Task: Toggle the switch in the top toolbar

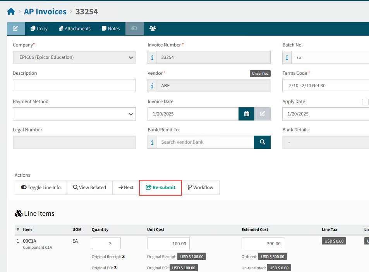Action: pyautogui.click(x=134, y=29)
